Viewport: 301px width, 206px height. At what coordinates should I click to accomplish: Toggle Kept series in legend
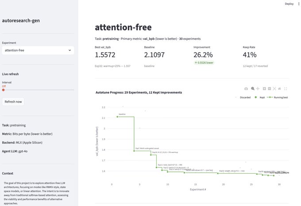260,97
